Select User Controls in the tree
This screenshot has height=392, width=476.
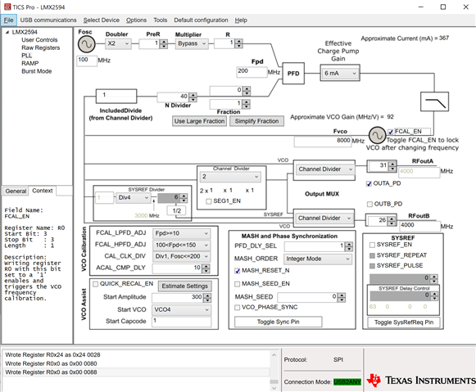(x=39, y=40)
